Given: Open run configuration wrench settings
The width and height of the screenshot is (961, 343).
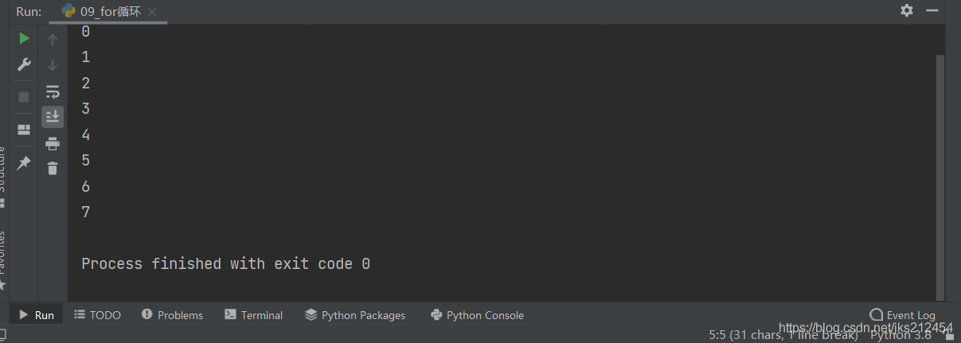Looking at the screenshot, I should [x=24, y=64].
